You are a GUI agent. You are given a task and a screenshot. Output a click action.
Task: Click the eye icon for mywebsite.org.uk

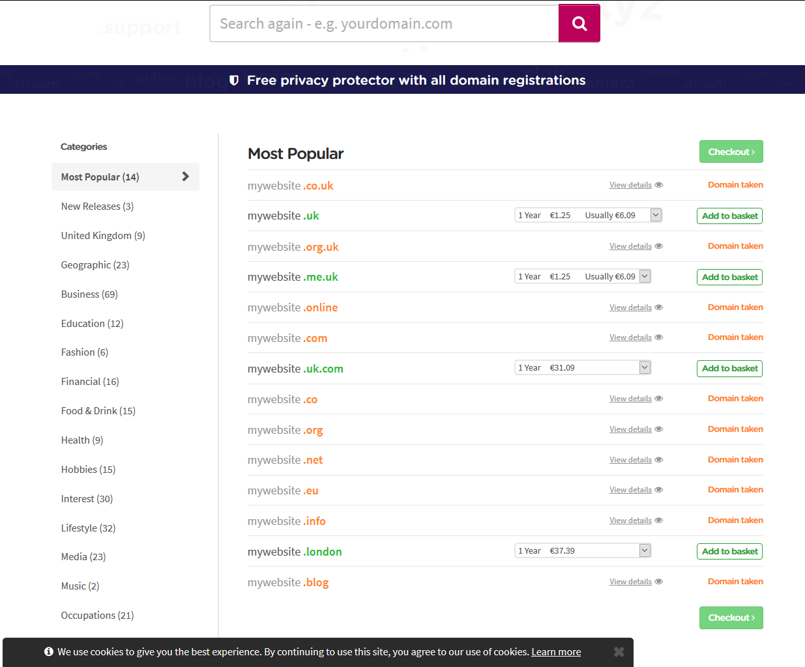(x=659, y=246)
